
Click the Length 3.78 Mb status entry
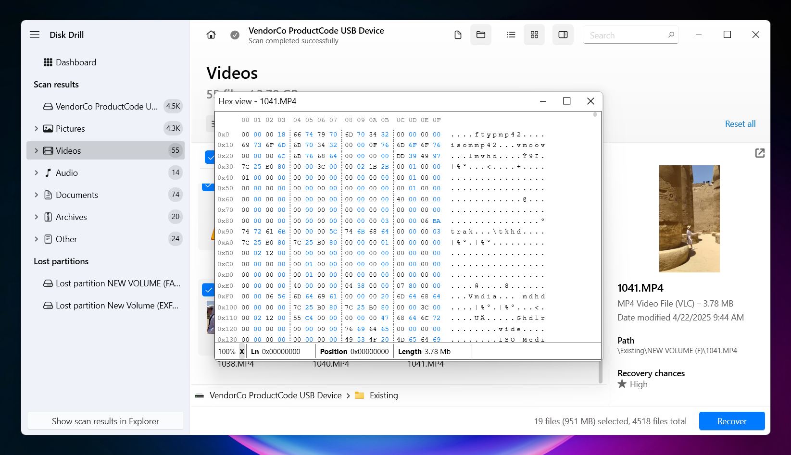[424, 352]
